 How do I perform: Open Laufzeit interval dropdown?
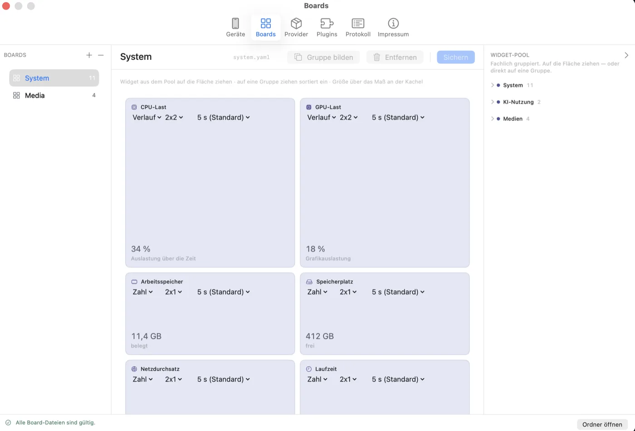pos(398,379)
